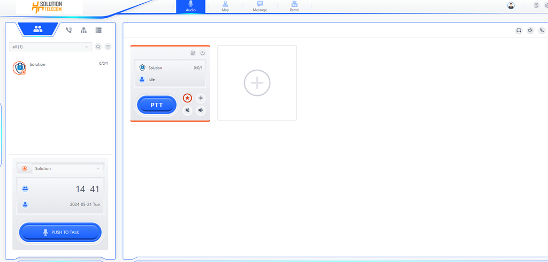The image size is (548, 262).
Task: Open the notes icon near the user avatar
Action: coord(536,6)
